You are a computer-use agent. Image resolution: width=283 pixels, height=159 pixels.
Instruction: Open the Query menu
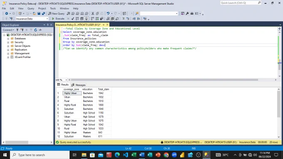click(31, 8)
